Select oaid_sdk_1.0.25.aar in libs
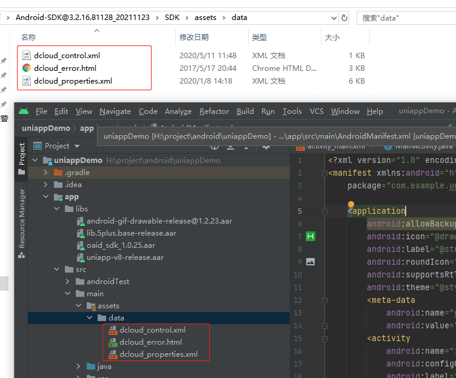The image size is (456, 378). pos(121,245)
